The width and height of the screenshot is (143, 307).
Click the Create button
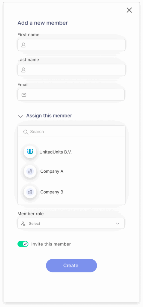click(71, 266)
